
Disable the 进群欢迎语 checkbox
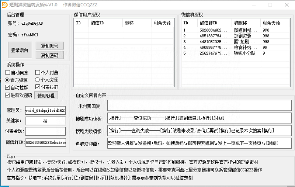[x=8, y=95]
